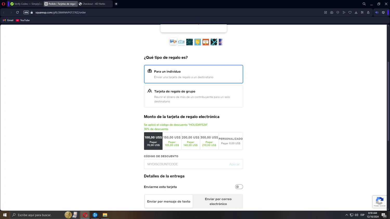This screenshot has height=219, width=390.
Task: Open the pinboard edit icon
Action: [326, 12]
